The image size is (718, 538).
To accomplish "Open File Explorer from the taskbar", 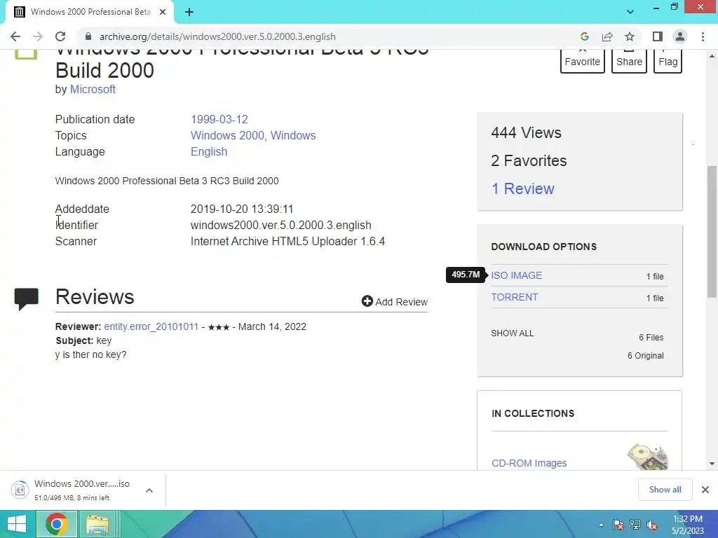I will tap(97, 524).
